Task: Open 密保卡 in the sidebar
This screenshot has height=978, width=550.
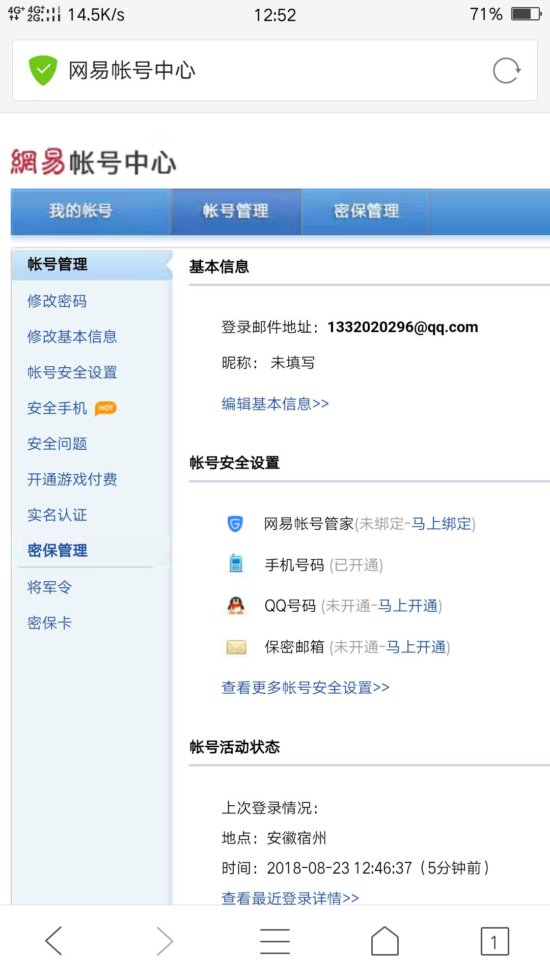Action: (49, 623)
